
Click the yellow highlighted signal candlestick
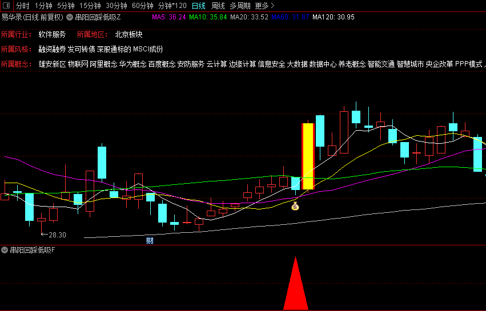coord(308,156)
